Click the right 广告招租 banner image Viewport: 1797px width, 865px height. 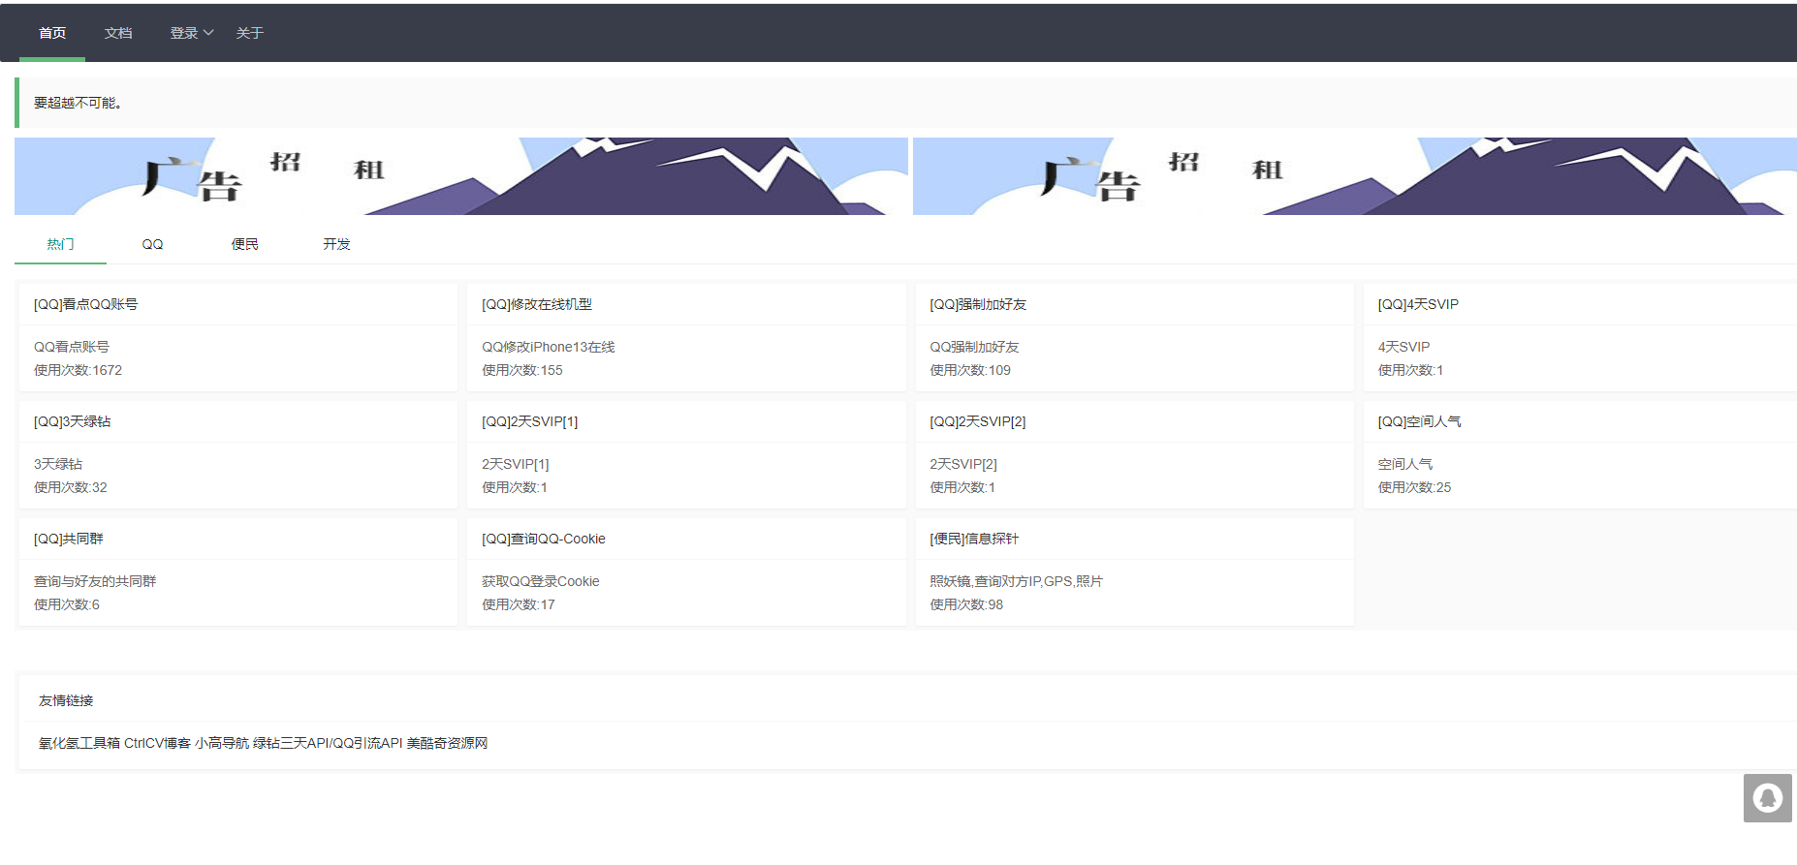(1354, 176)
